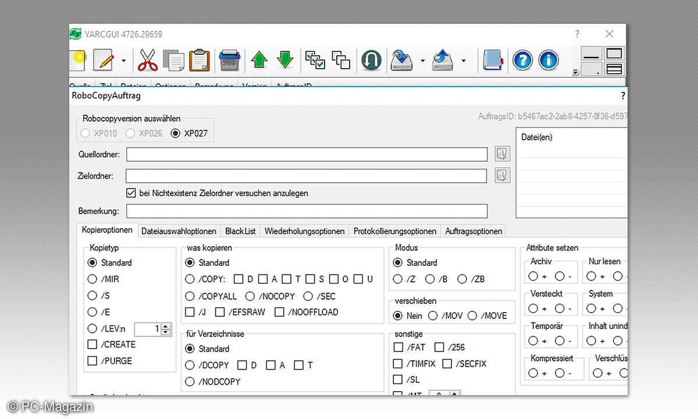Click the clipboard paste icon
Image resolution: width=698 pixels, height=419 pixels.
[x=199, y=59]
